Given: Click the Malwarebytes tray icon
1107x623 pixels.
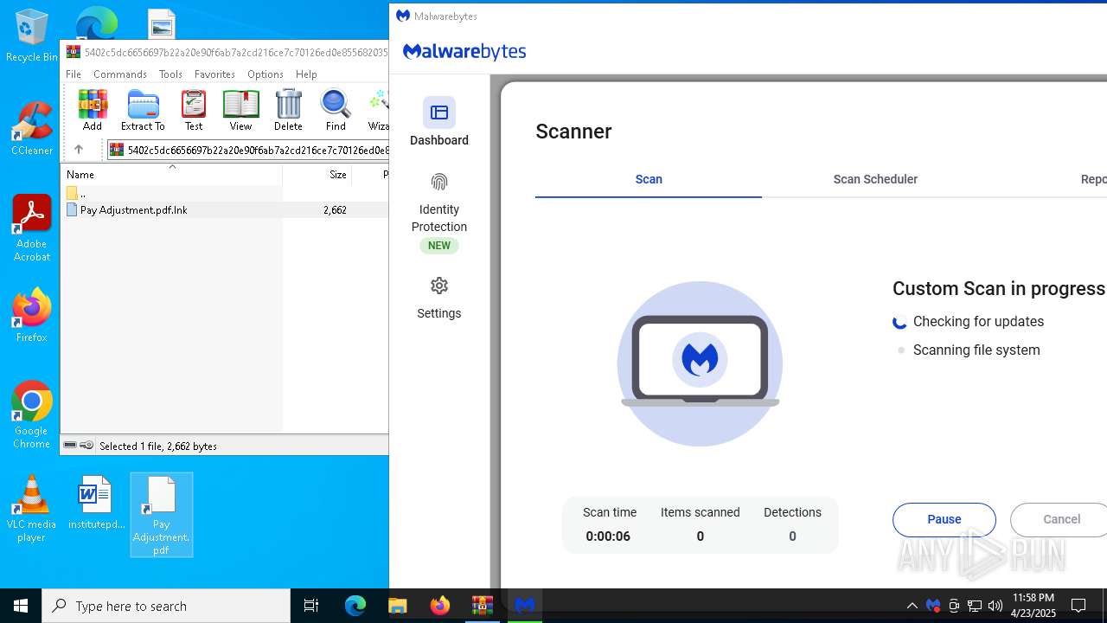Looking at the screenshot, I should tap(933, 606).
